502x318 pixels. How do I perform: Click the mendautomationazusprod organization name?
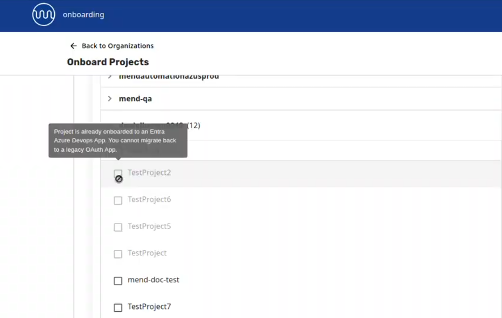(169, 77)
